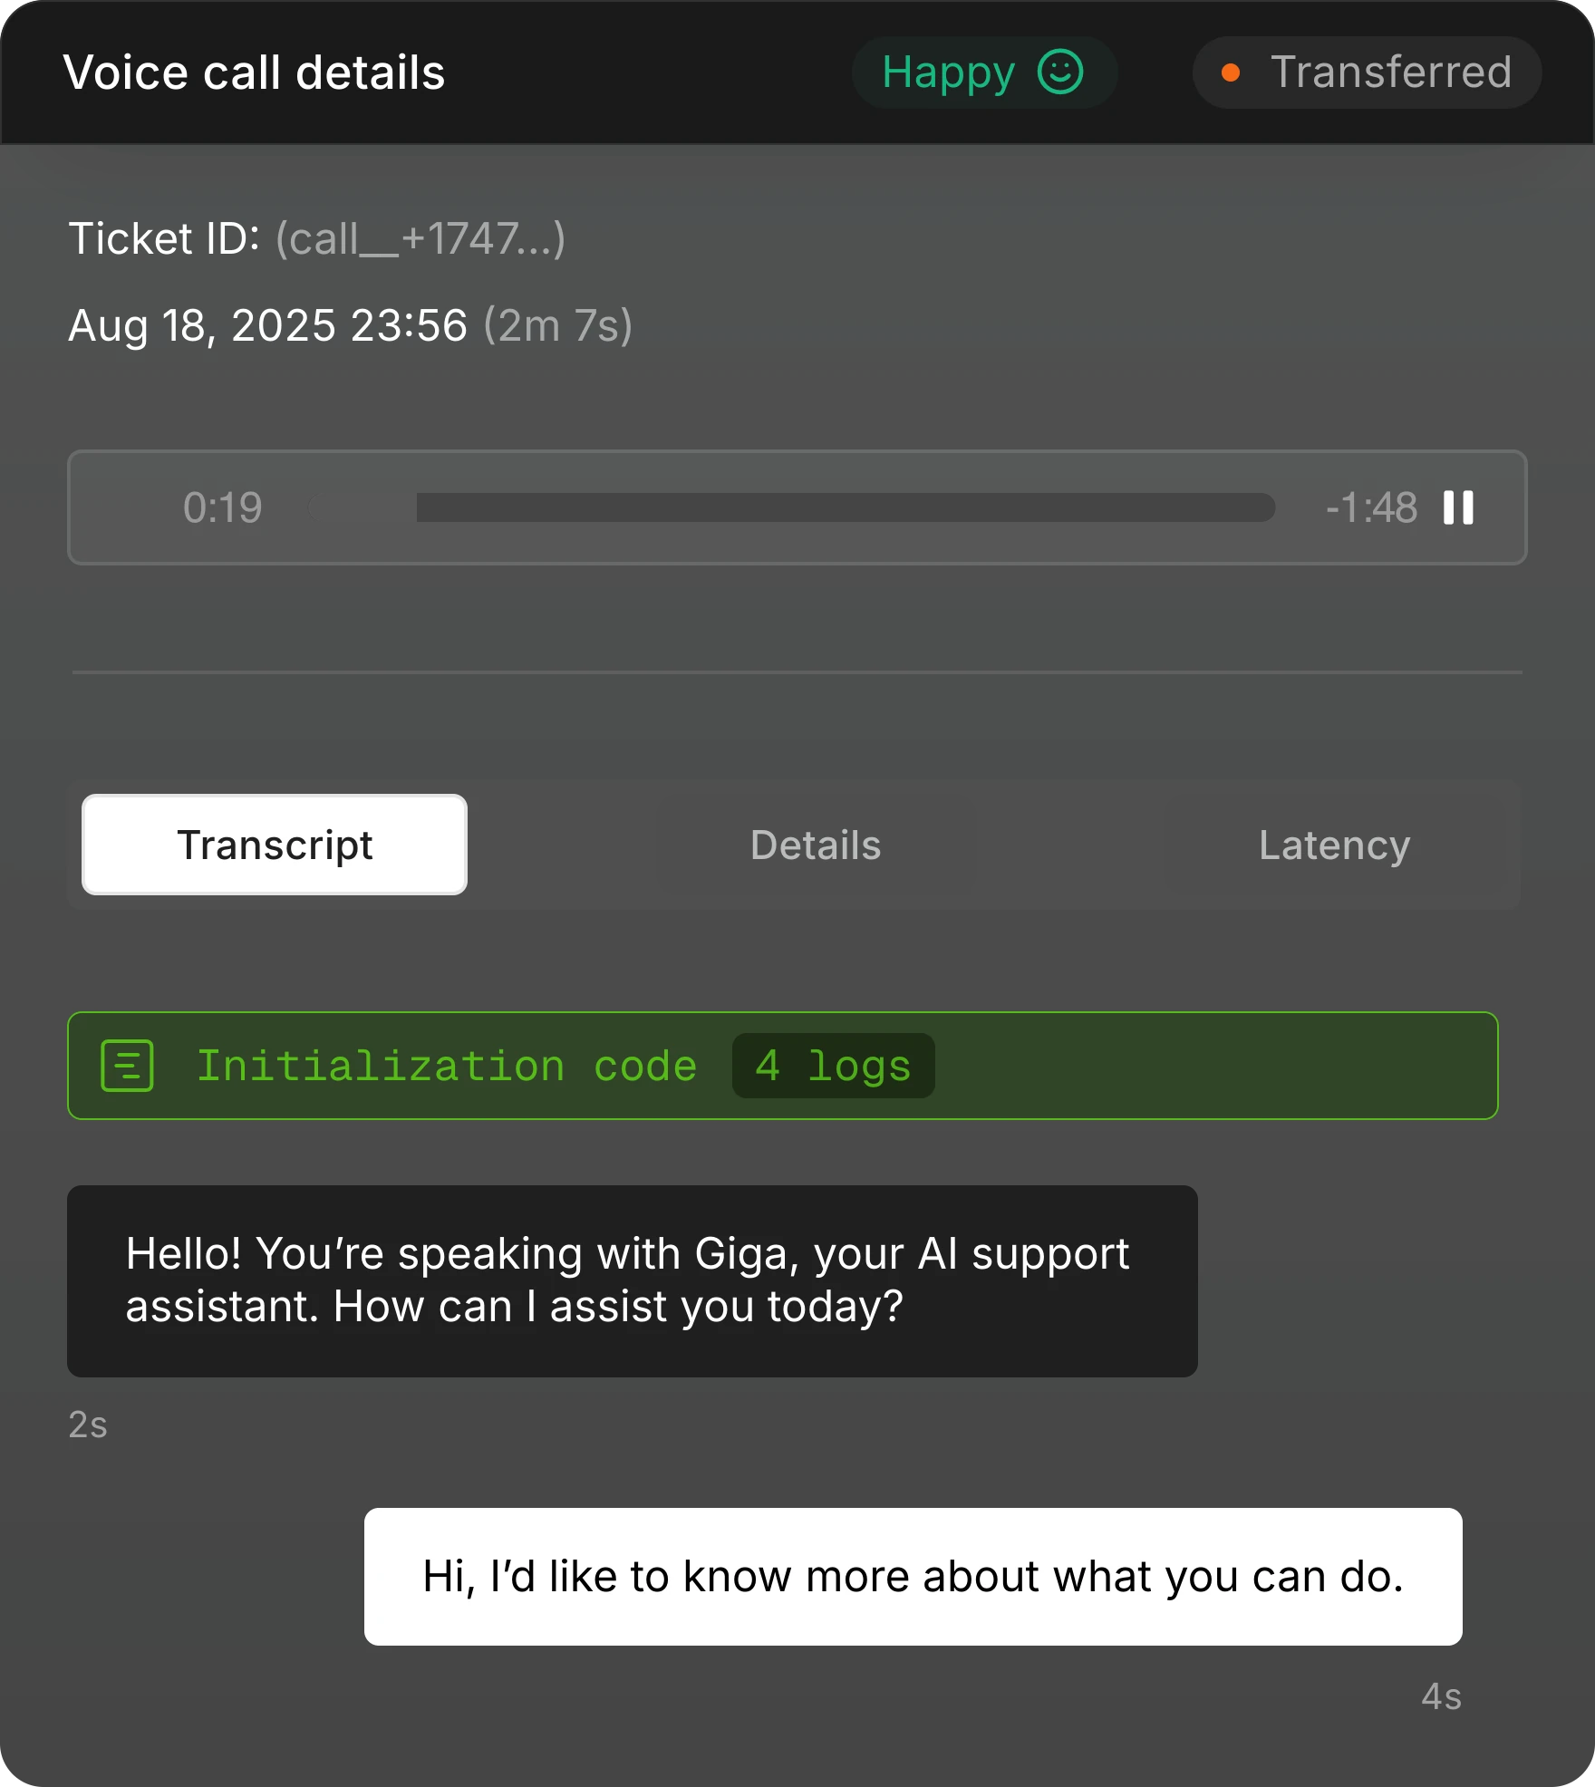
Task: Click the Giga greeting message bubble
Action: click(x=633, y=1281)
